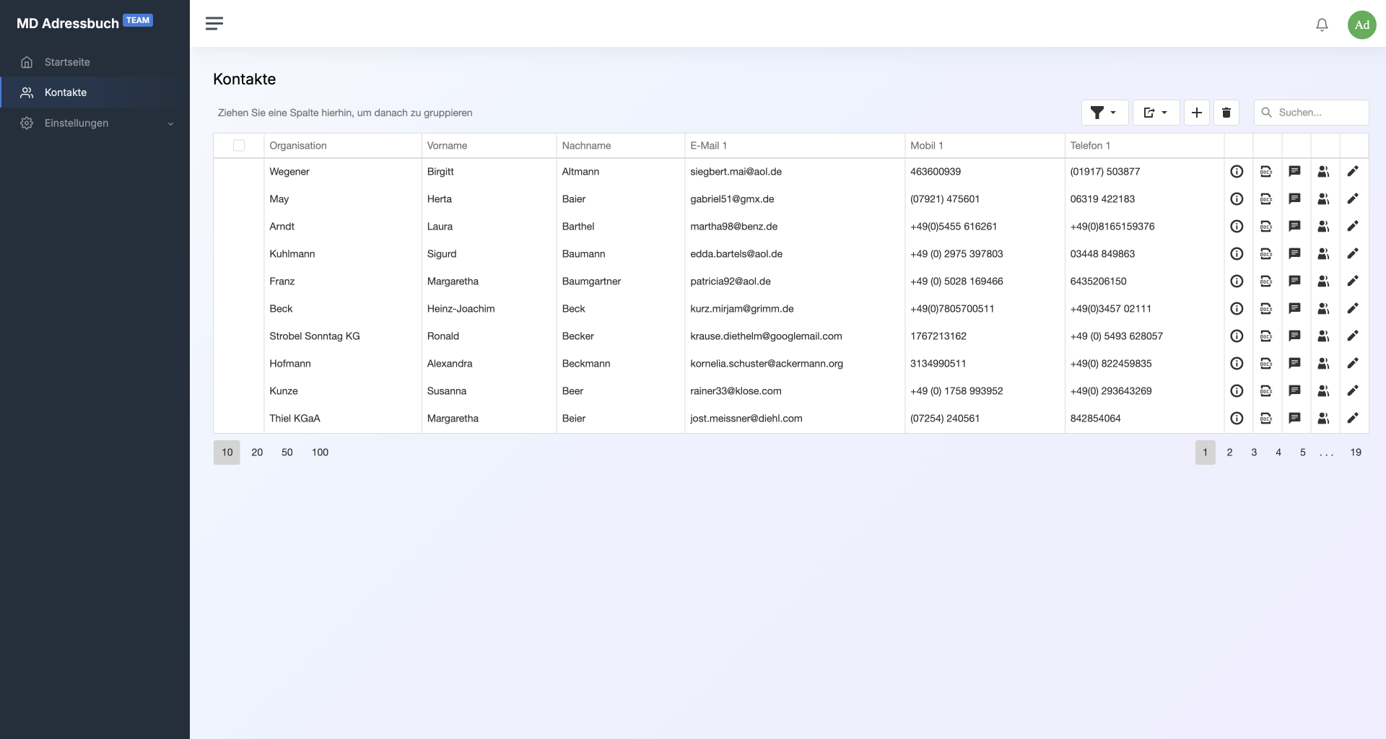Open the export dropdown menu

[x=1156, y=113]
